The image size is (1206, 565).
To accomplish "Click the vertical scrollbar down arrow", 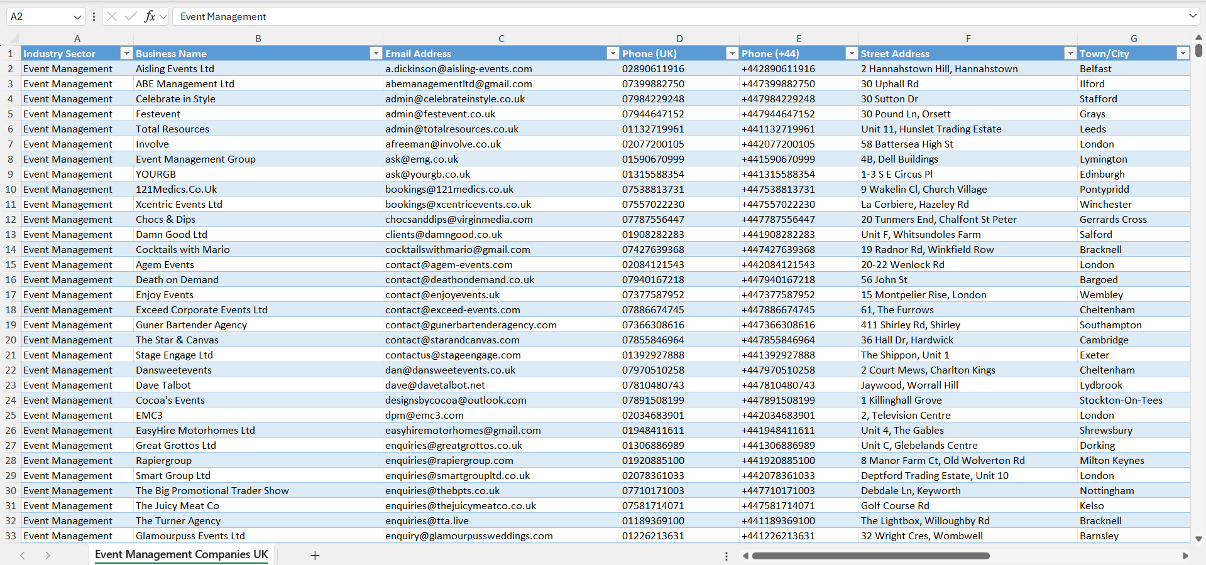I will [x=1198, y=539].
